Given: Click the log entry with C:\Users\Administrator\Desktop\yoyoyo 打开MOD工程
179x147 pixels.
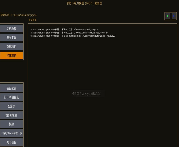Looking at the screenshot, I should 69,33.
